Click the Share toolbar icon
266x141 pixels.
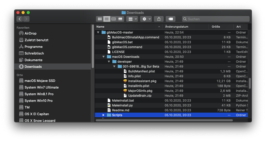[159, 19]
